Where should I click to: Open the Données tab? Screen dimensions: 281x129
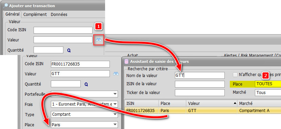click(x=59, y=15)
